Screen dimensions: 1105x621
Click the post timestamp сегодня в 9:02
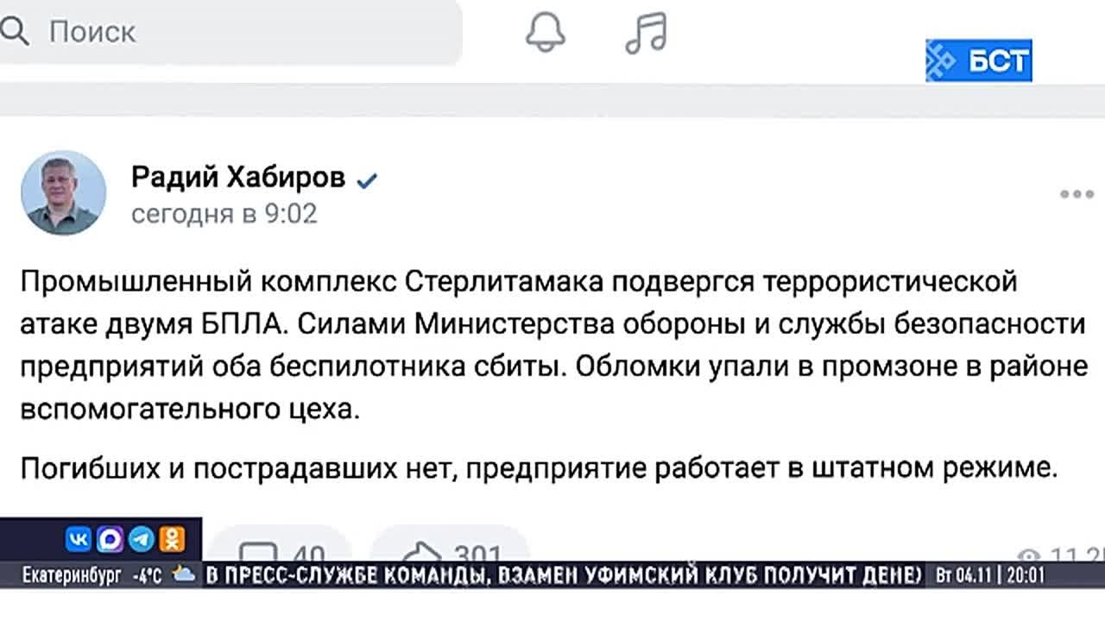(x=224, y=213)
